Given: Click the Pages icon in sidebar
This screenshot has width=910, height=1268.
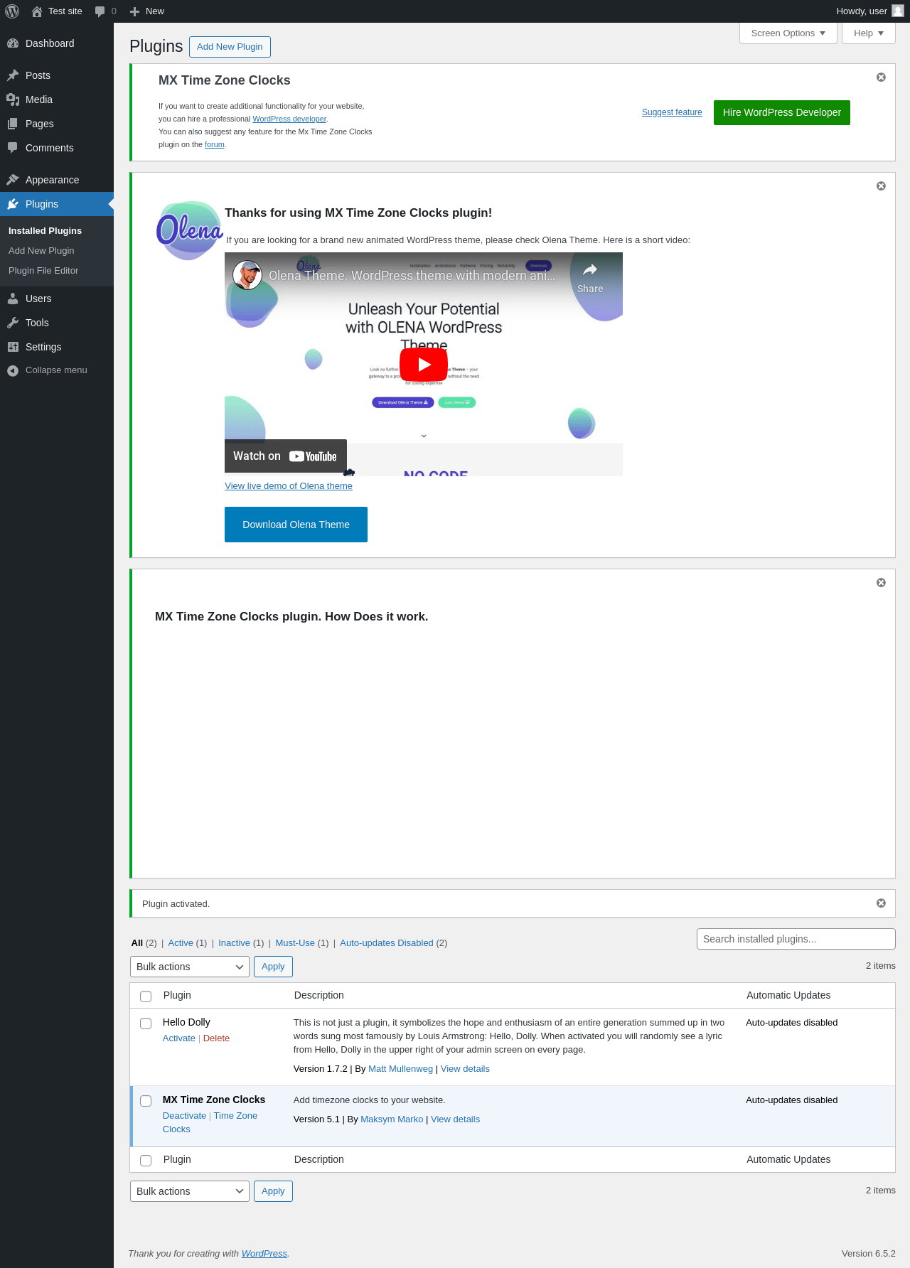Looking at the screenshot, I should pos(13,124).
